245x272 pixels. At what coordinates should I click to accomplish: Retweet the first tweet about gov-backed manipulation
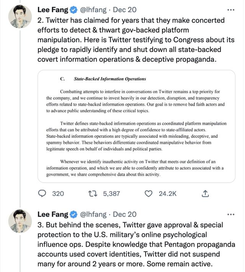pyautogui.click(x=92, y=194)
